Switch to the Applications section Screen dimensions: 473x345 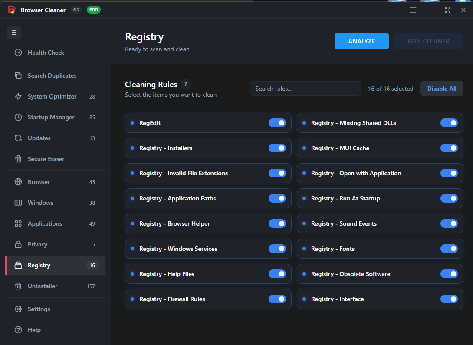(45, 223)
